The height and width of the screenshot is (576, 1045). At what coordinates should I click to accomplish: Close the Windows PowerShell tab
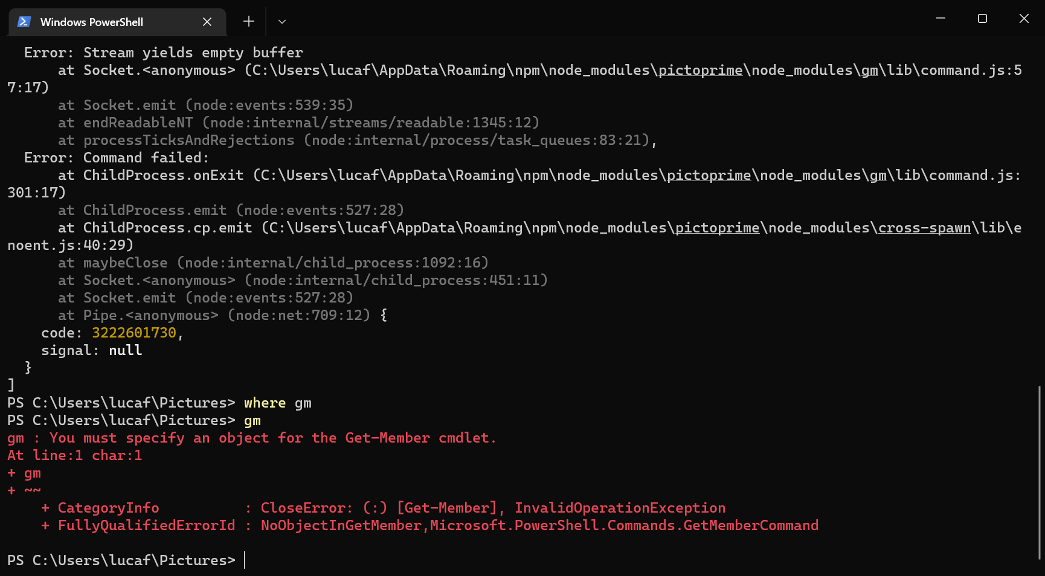207,22
